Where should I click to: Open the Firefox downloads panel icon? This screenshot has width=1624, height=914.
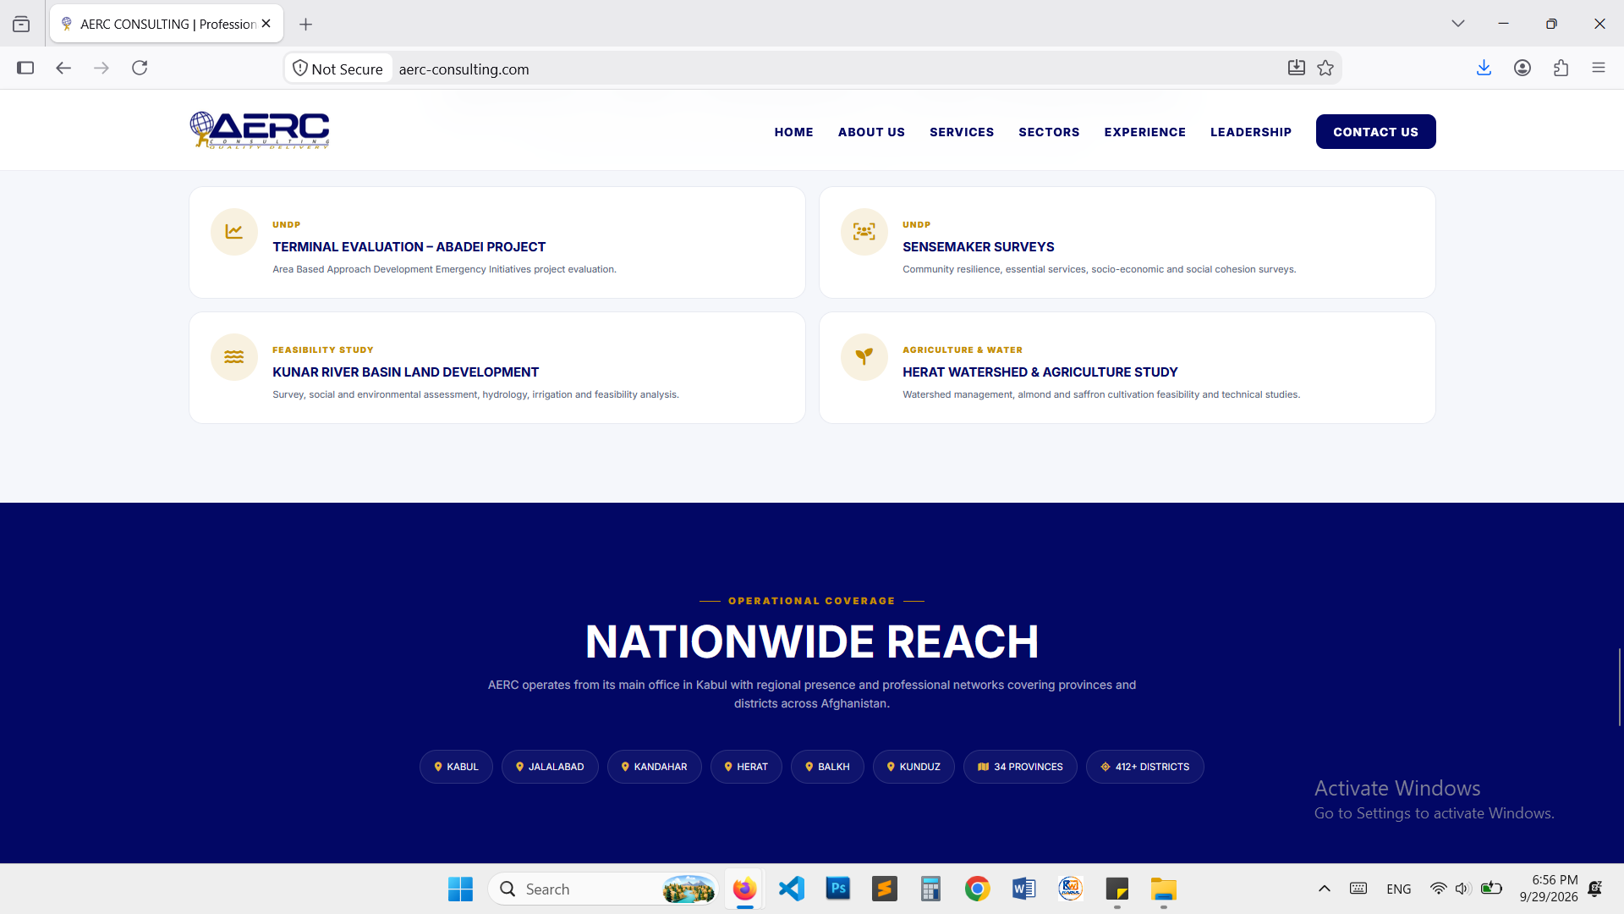tap(1484, 68)
